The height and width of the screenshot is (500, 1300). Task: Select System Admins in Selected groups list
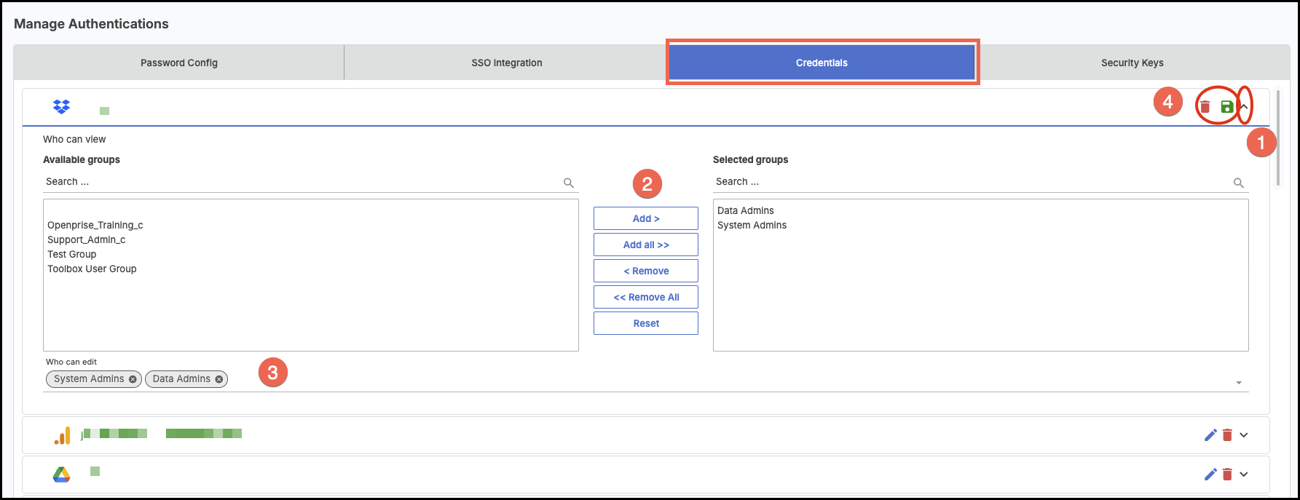752,225
